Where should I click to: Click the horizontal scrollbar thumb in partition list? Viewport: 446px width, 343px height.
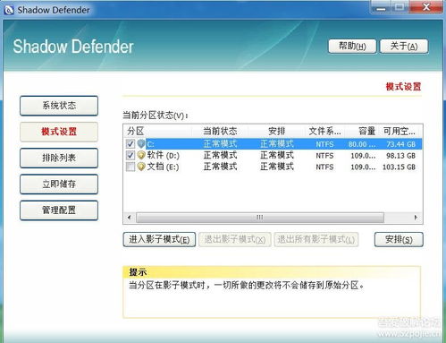[x=260, y=218]
